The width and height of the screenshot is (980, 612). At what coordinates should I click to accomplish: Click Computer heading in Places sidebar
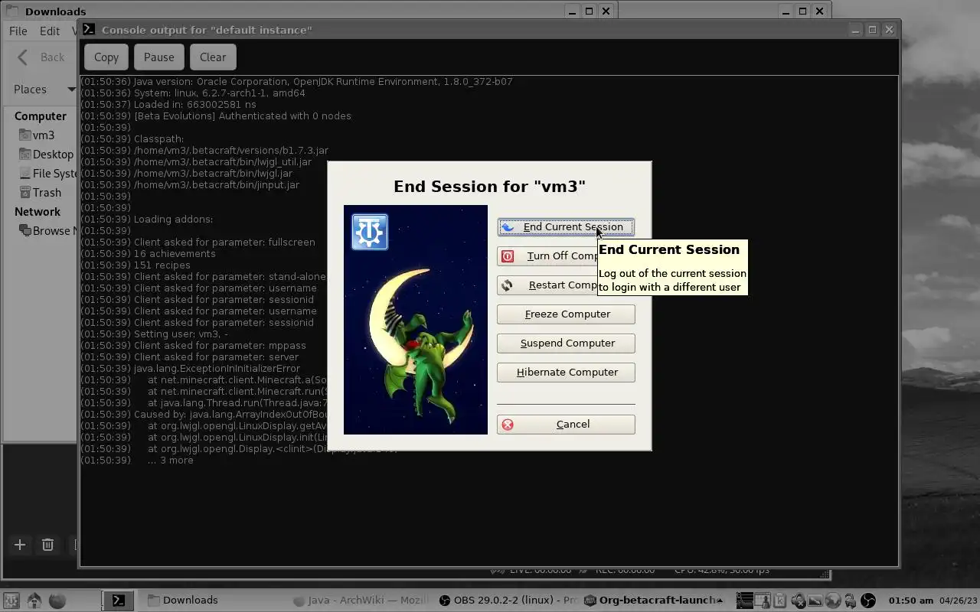(x=41, y=116)
